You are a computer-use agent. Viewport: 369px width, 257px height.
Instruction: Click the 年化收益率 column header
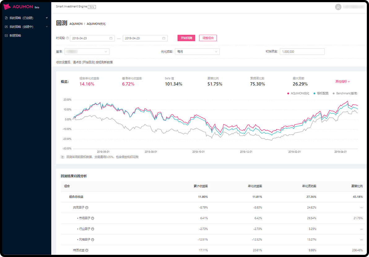pyautogui.click(x=255, y=186)
